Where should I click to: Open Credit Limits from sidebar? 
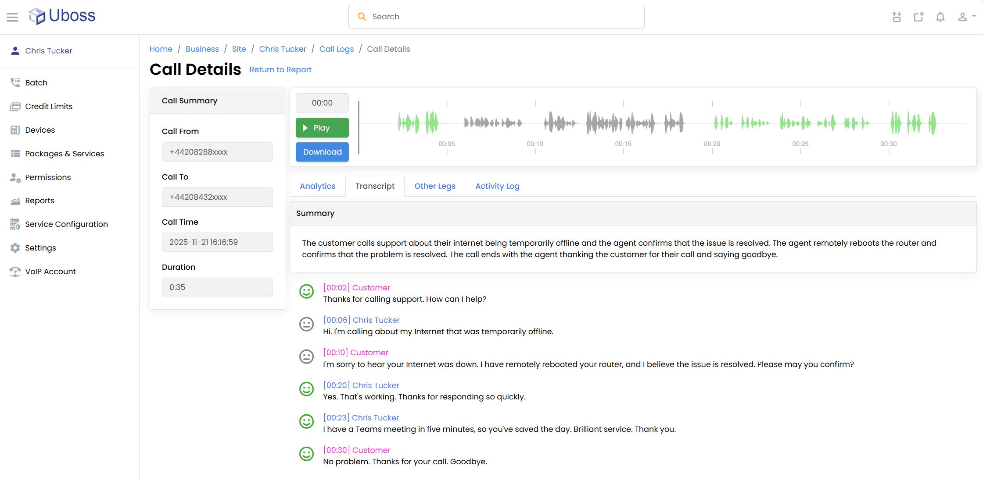(x=48, y=106)
